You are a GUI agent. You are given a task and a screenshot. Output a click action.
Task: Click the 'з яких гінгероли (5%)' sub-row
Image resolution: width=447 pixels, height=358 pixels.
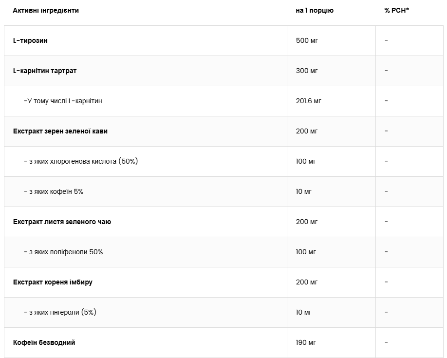point(60,312)
